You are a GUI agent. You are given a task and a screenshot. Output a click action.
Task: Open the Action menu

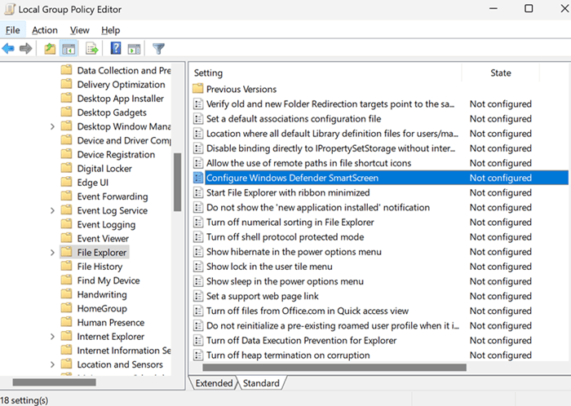click(45, 30)
